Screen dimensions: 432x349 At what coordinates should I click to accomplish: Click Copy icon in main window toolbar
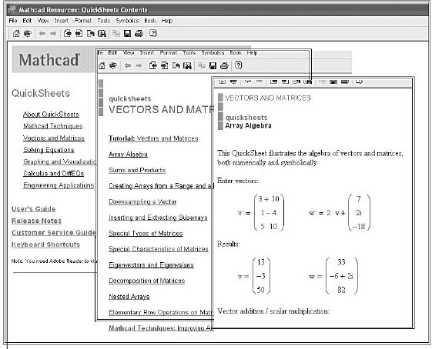coord(116,34)
